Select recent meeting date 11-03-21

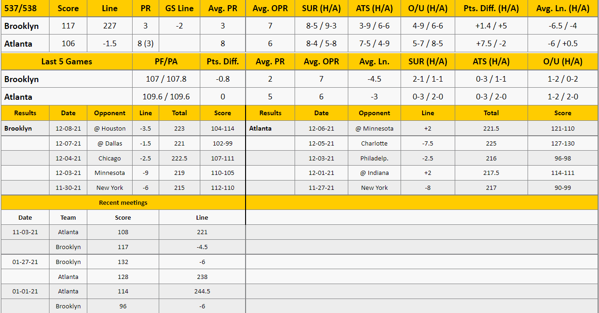tap(25, 232)
